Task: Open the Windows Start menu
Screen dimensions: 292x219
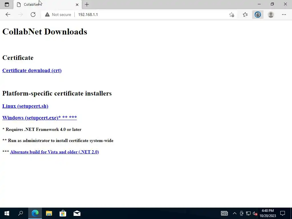Action: pyautogui.click(x=7, y=213)
